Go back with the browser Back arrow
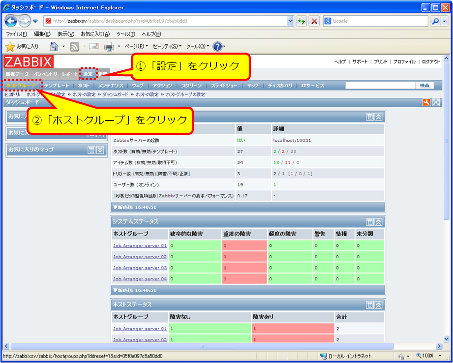The height and width of the screenshot is (363, 453). [11, 21]
